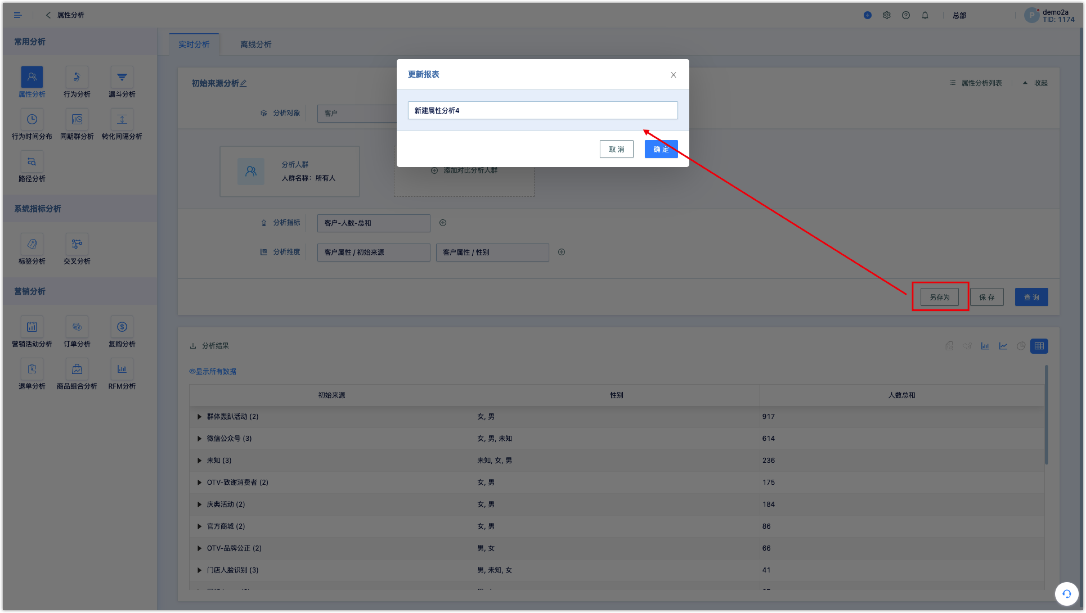Open 复购分析 tool
Image resolution: width=1086 pixels, height=613 pixels.
[122, 332]
